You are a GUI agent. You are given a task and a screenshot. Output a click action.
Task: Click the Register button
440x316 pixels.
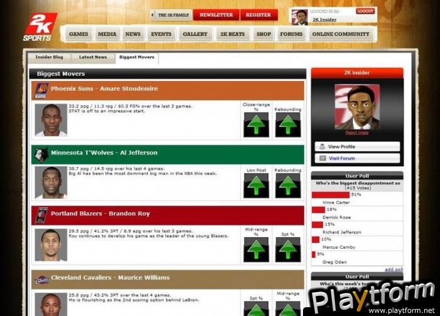click(258, 15)
